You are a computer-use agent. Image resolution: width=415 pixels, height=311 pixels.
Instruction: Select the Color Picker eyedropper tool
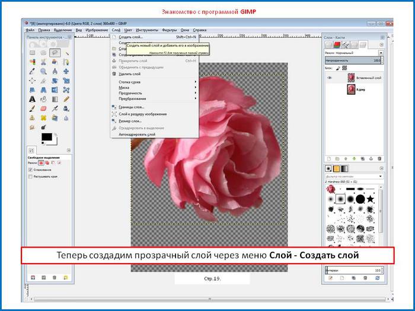32,72
